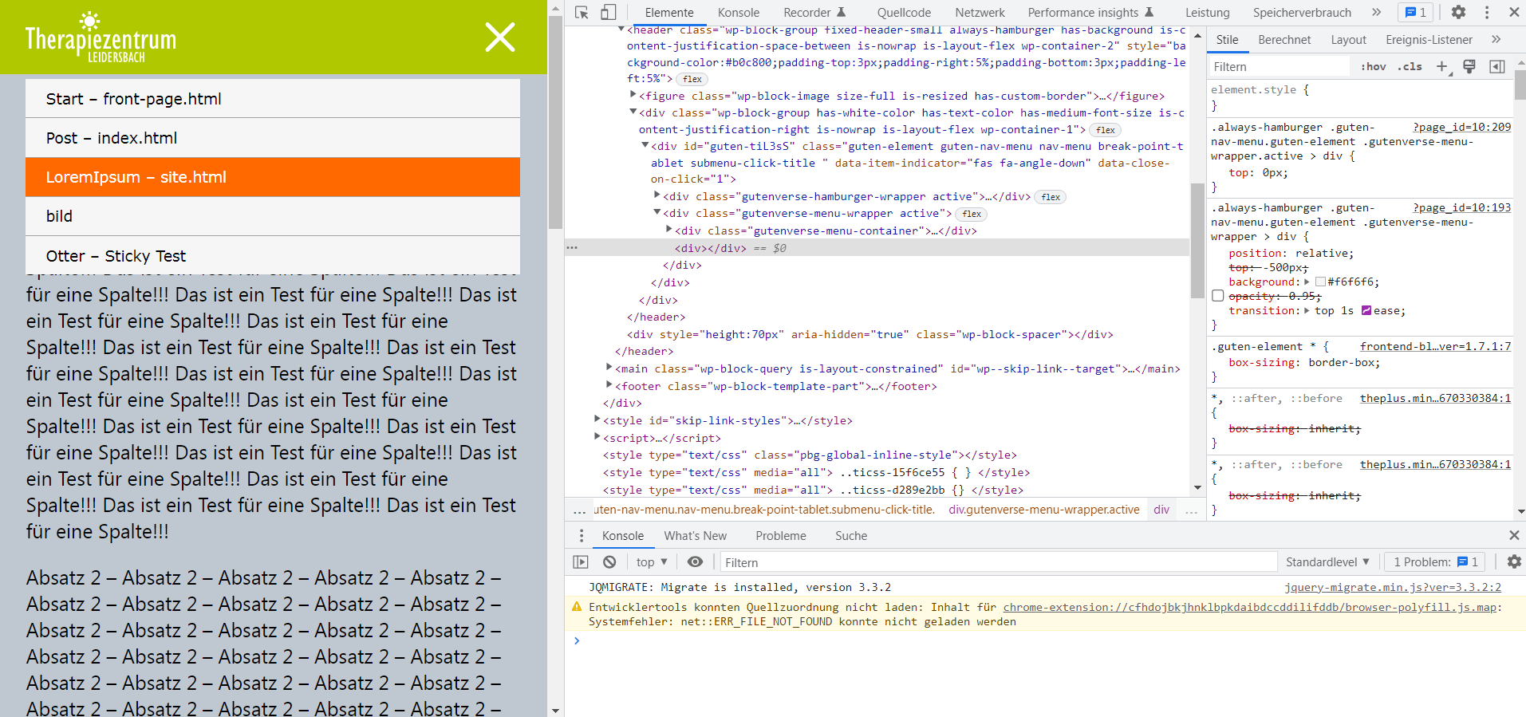
Task: Open the Berechnet styles tab
Action: [x=1284, y=39]
